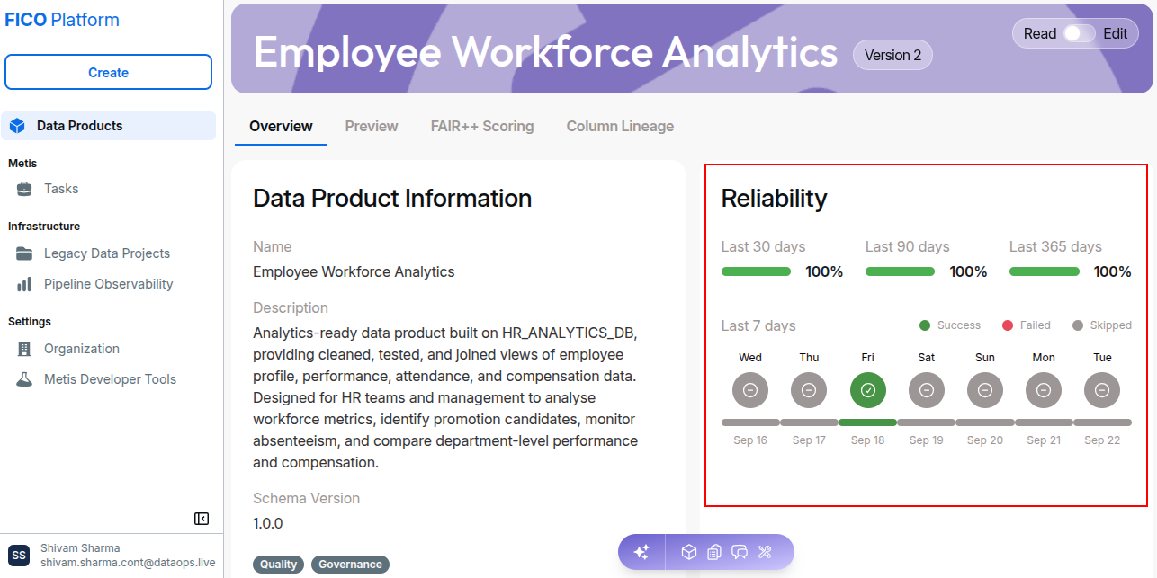Click the Pipeline Observability bar chart icon

point(25,284)
